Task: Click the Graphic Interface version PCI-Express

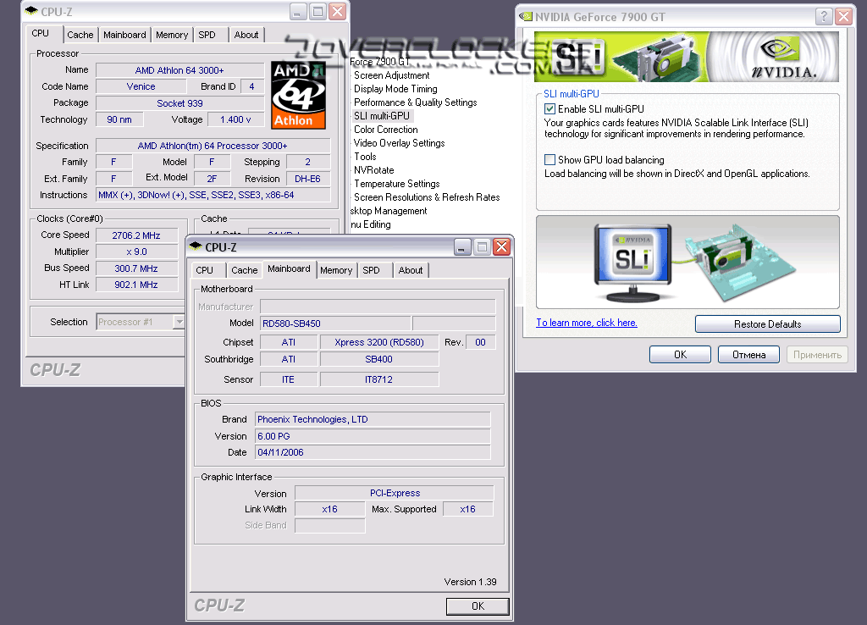Action: point(395,493)
